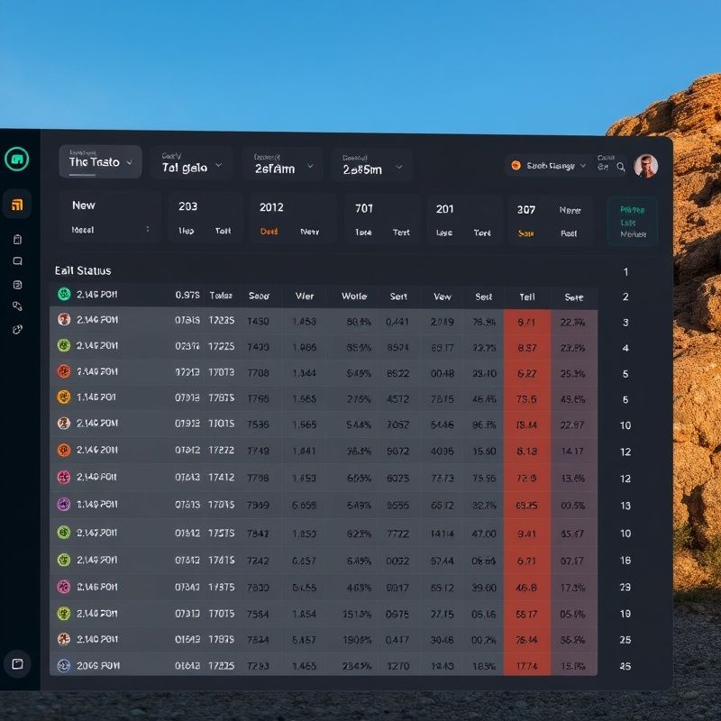Select the orange tab under 307
This screenshot has height=721, width=721.
coord(525,233)
